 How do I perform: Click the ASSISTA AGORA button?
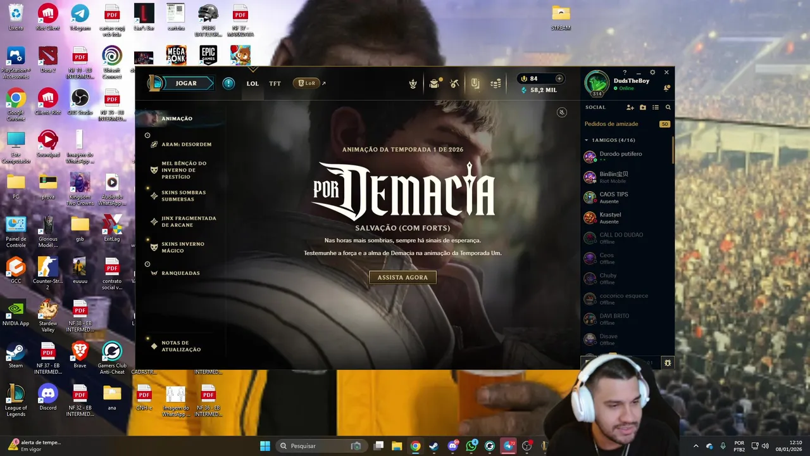(402, 277)
